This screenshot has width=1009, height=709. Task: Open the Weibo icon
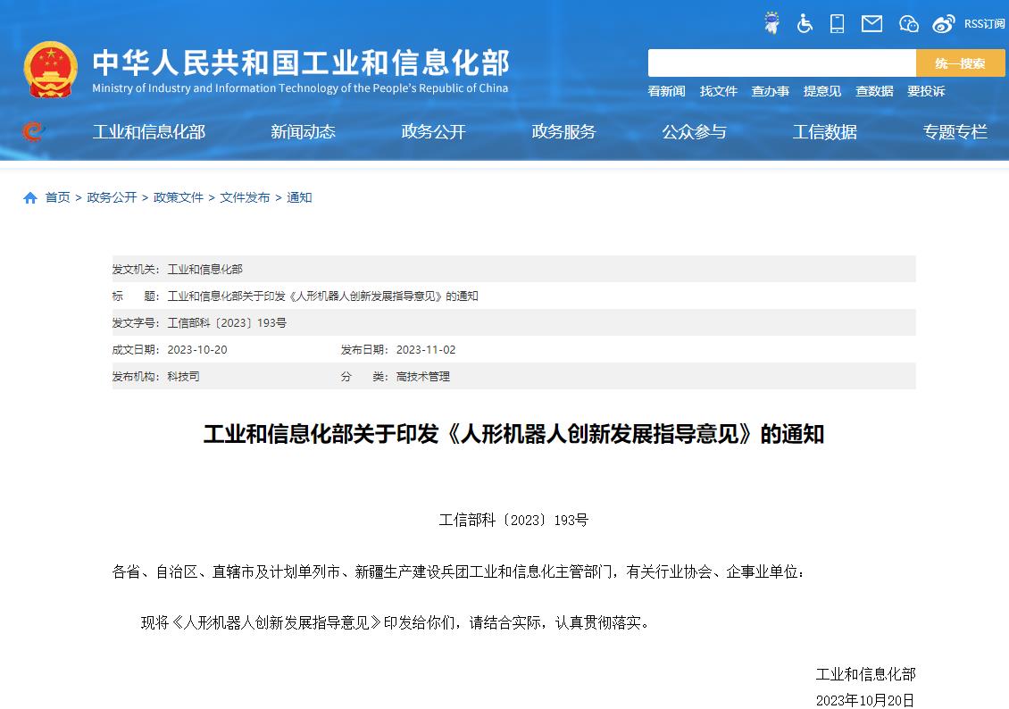[x=943, y=24]
